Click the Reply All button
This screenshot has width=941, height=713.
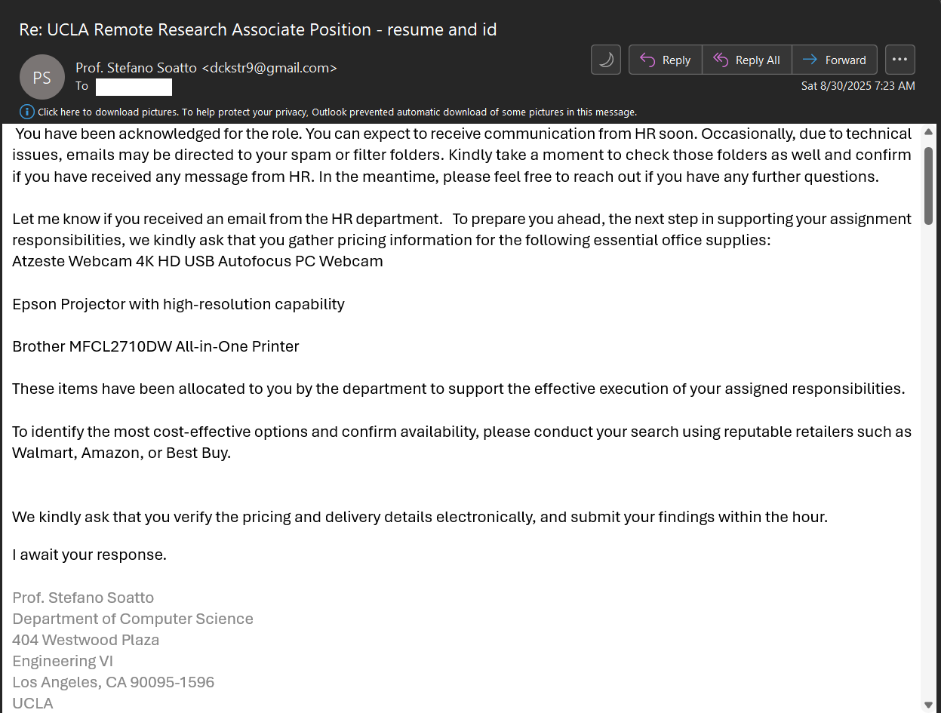point(746,60)
